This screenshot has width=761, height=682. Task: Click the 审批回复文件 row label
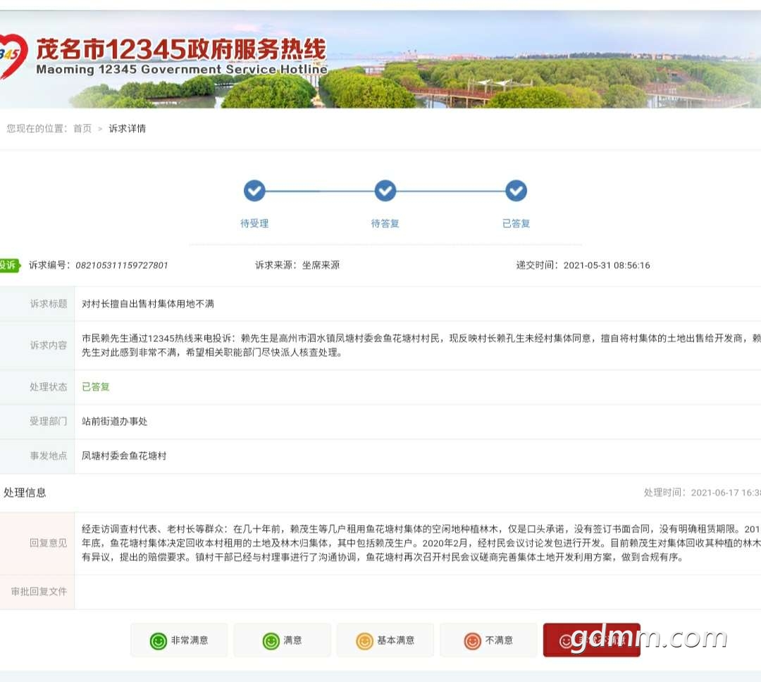(39, 591)
